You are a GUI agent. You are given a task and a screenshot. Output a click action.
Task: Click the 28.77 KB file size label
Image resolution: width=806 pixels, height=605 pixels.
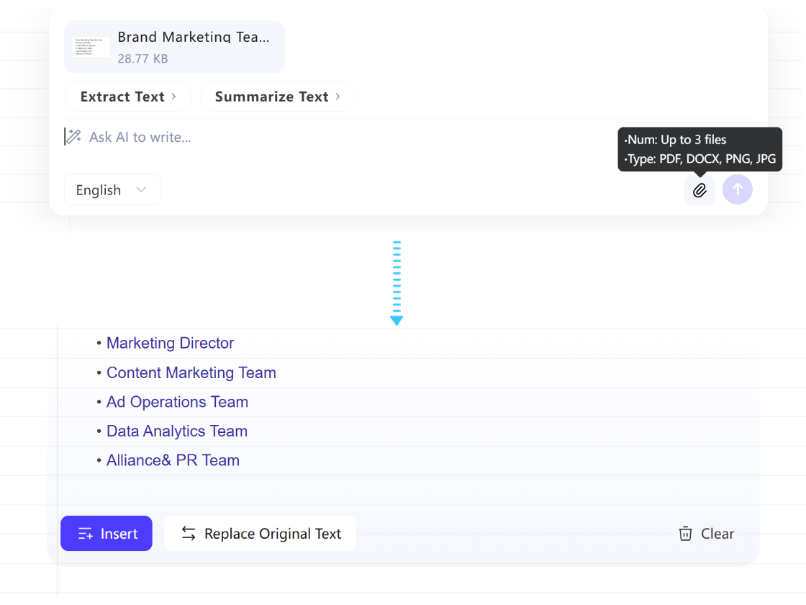tap(142, 59)
